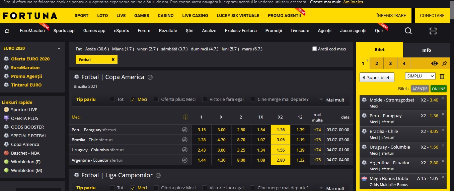Open Livescore in secondary navigation
Viewport: 454px width, 191px height.
tap(300, 30)
